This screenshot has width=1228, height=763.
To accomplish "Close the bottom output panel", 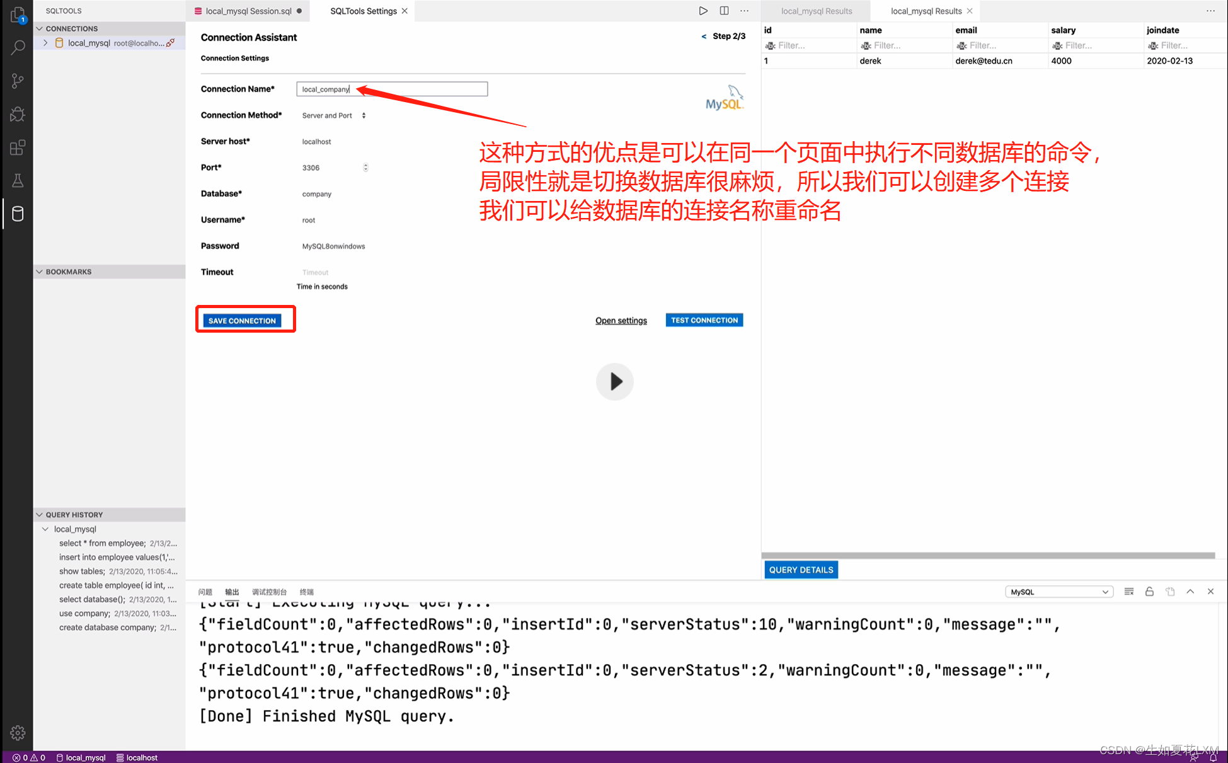I will click(x=1210, y=592).
